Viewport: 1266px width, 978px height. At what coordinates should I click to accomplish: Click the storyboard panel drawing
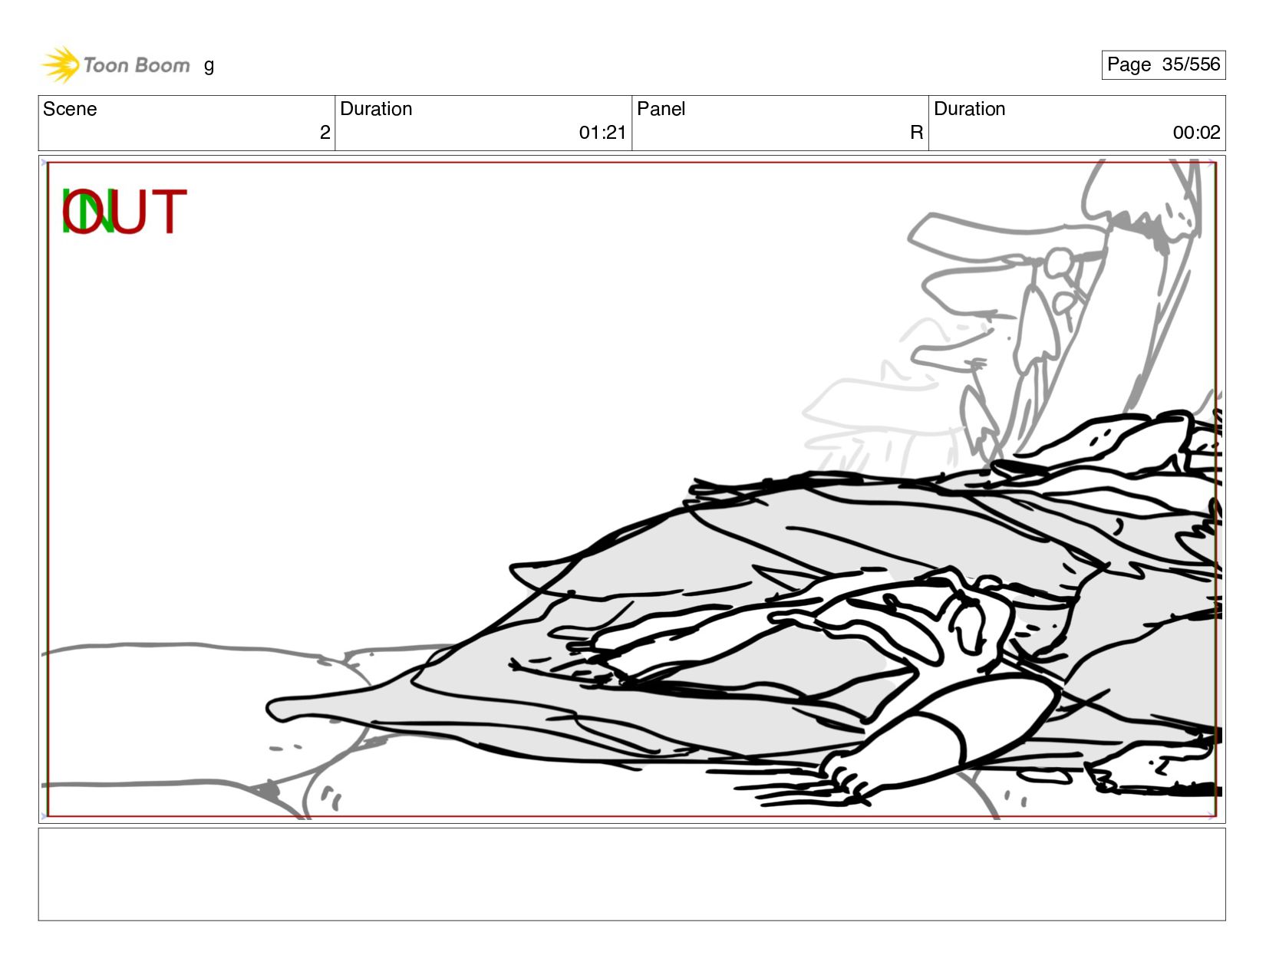click(x=631, y=489)
